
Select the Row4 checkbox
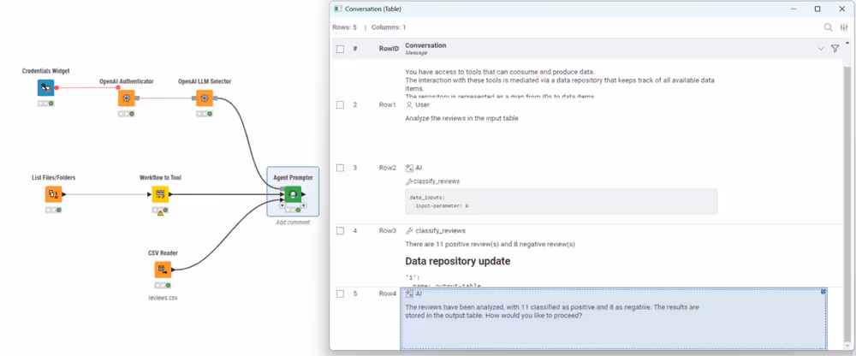[x=341, y=294]
